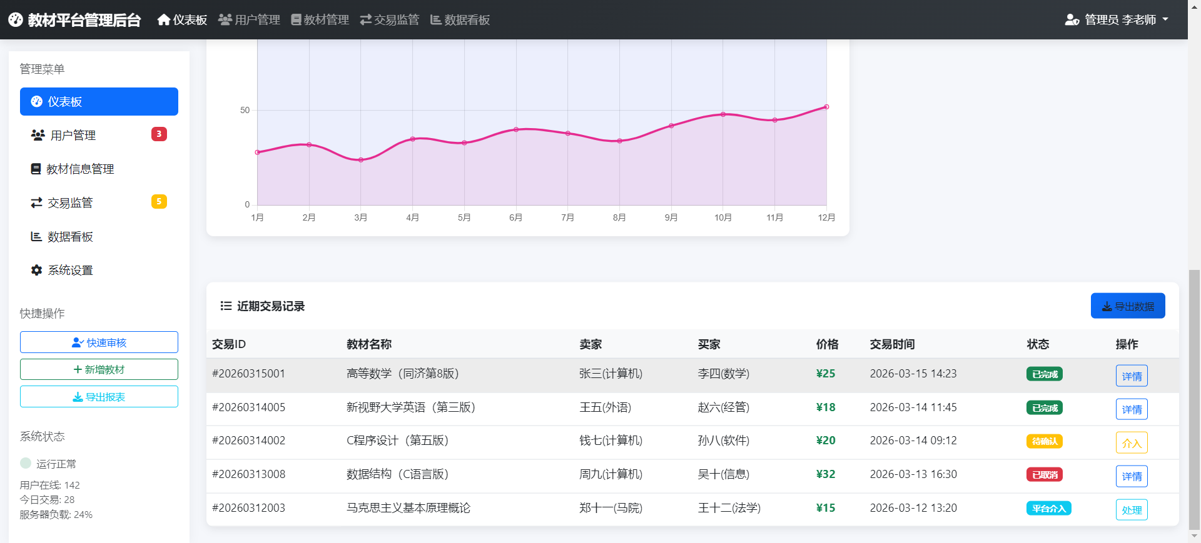Click the chart icon beside 数据看板 in navbar
The image size is (1201, 543).
436,20
